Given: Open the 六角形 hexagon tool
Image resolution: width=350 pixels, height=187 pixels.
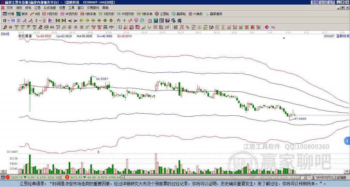Looking at the screenshot, I should pyautogui.click(x=196, y=14).
